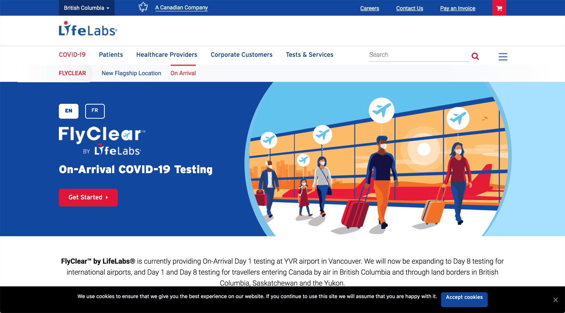Open the Careers link
This screenshot has width=565, height=313.
(x=370, y=8)
